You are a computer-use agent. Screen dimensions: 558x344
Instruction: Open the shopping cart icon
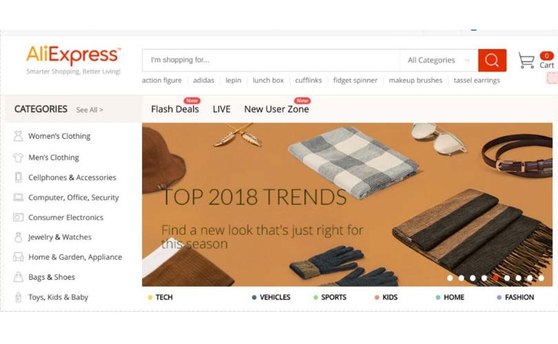pos(526,61)
